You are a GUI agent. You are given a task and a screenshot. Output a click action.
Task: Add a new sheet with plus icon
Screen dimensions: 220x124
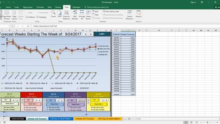click(x=129, y=119)
